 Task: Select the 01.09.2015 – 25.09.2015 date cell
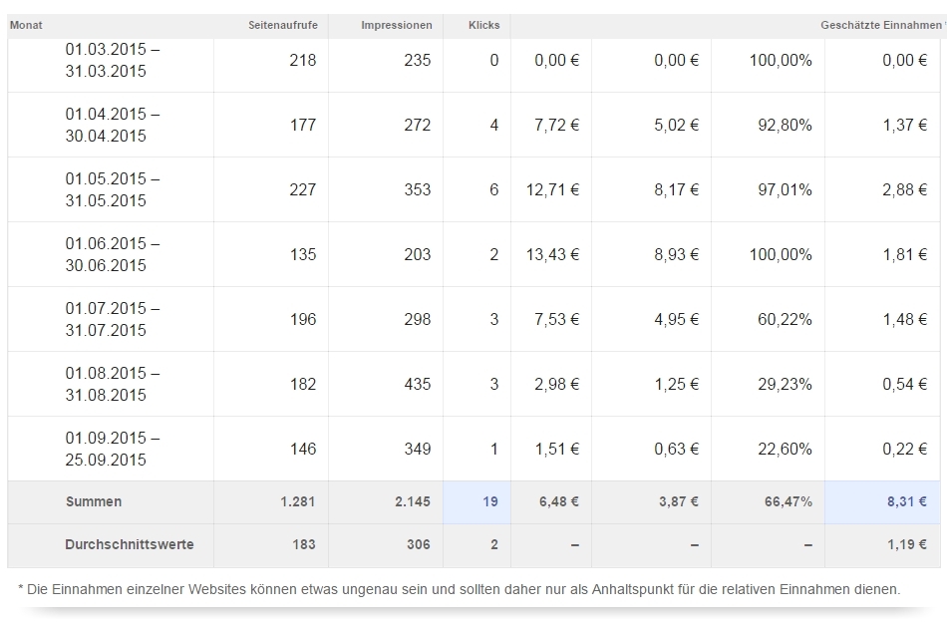[112, 449]
